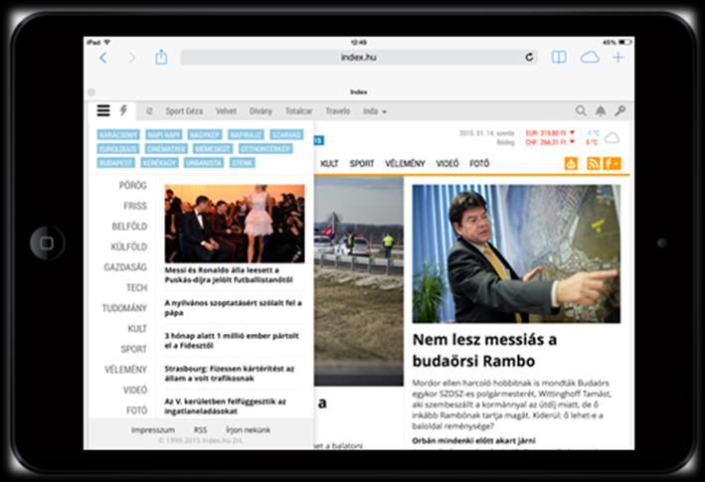Open VÉLEMÉNY in the top navigation bar
705x482 pixels.
pyautogui.click(x=405, y=164)
